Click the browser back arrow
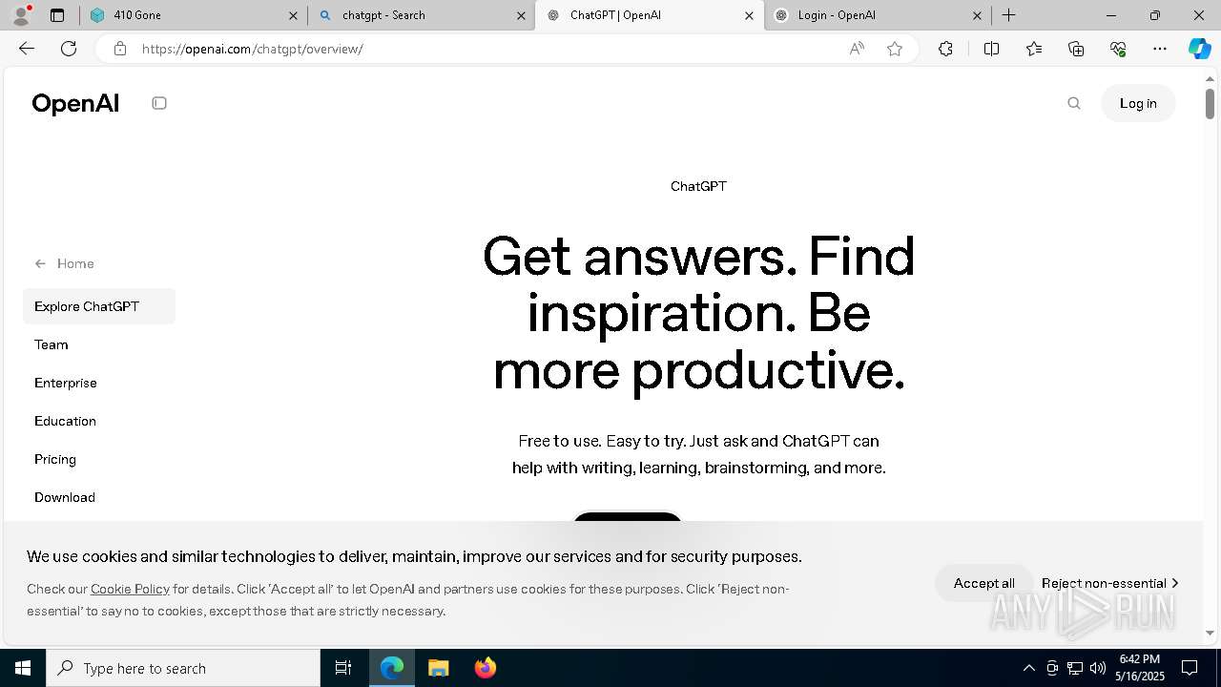Viewport: 1221px width, 687px height. click(x=27, y=49)
